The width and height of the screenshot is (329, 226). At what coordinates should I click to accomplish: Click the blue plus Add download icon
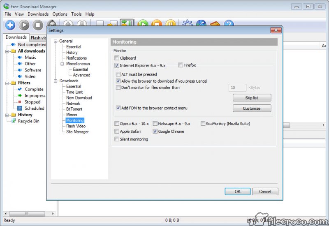(10, 25)
